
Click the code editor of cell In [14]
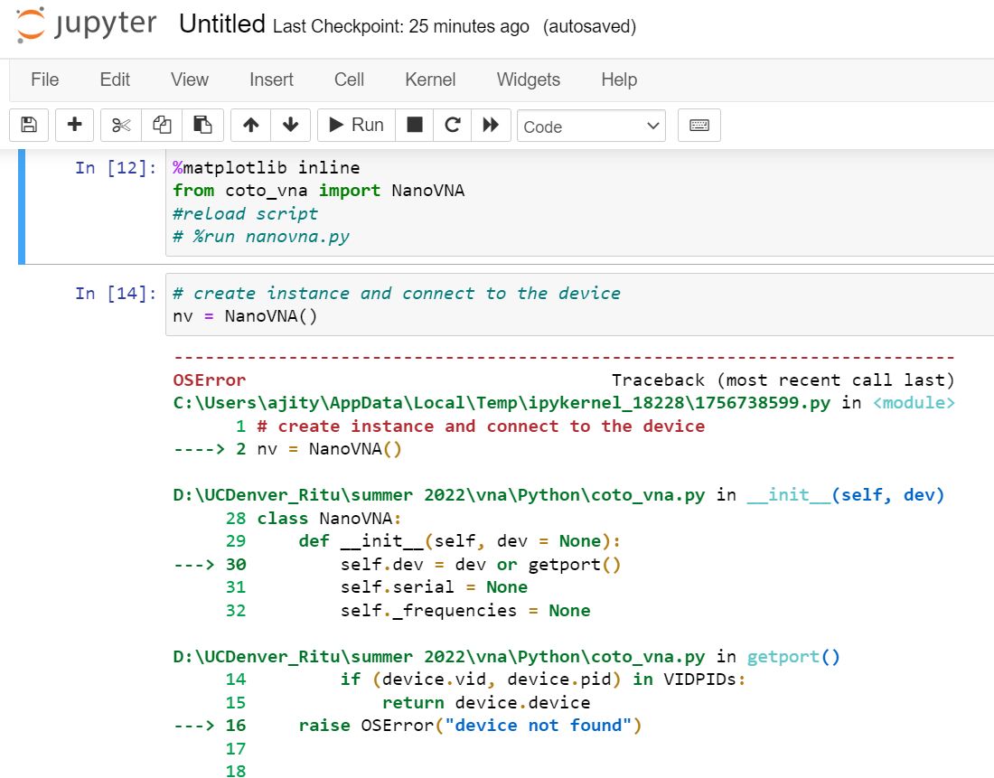pos(579,305)
